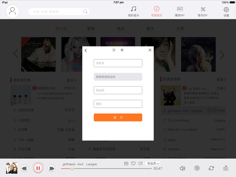Viewport: 236px width, 177px height.
Task: Play girlfriend row play icon
Action: (209, 110)
